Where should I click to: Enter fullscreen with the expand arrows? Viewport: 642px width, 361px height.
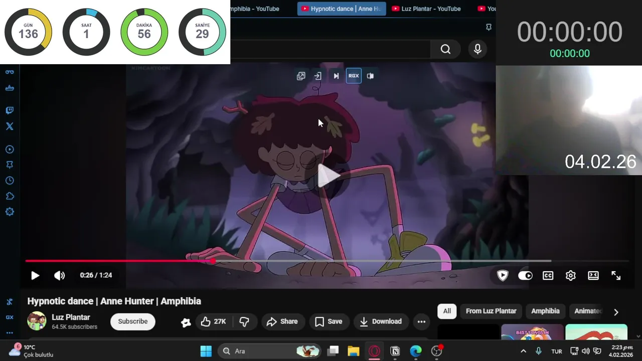(x=616, y=275)
